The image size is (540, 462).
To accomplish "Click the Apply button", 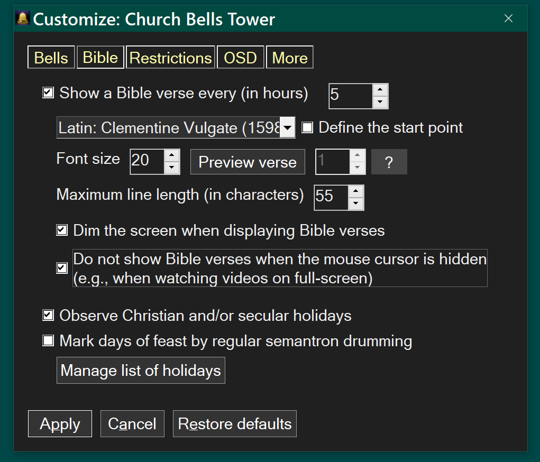I will [x=60, y=424].
